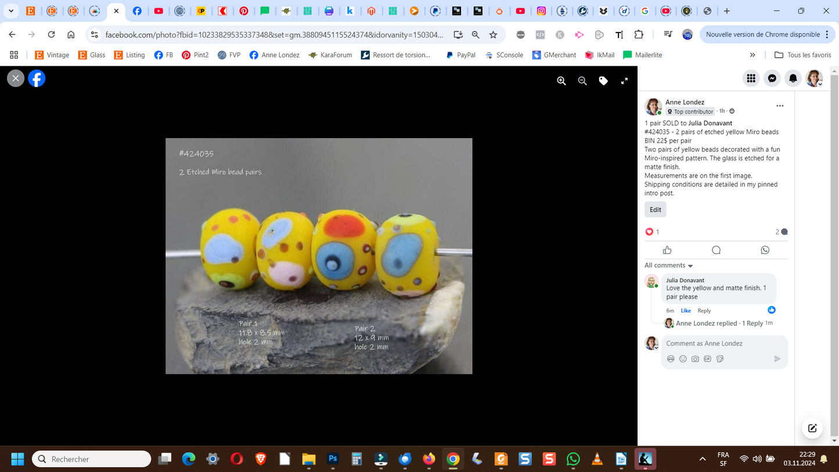Send the comment arrow

pos(777,359)
